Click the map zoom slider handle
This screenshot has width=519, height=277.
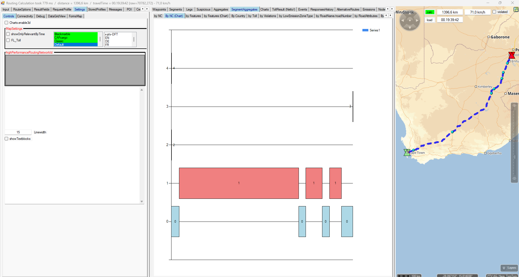tap(515, 157)
